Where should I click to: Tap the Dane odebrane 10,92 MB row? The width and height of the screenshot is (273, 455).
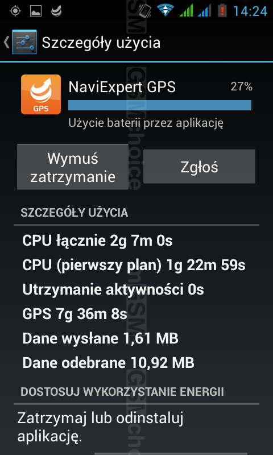click(x=108, y=363)
